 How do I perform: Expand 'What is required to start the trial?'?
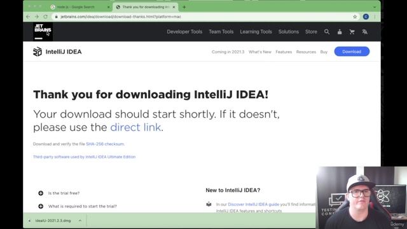(41, 206)
